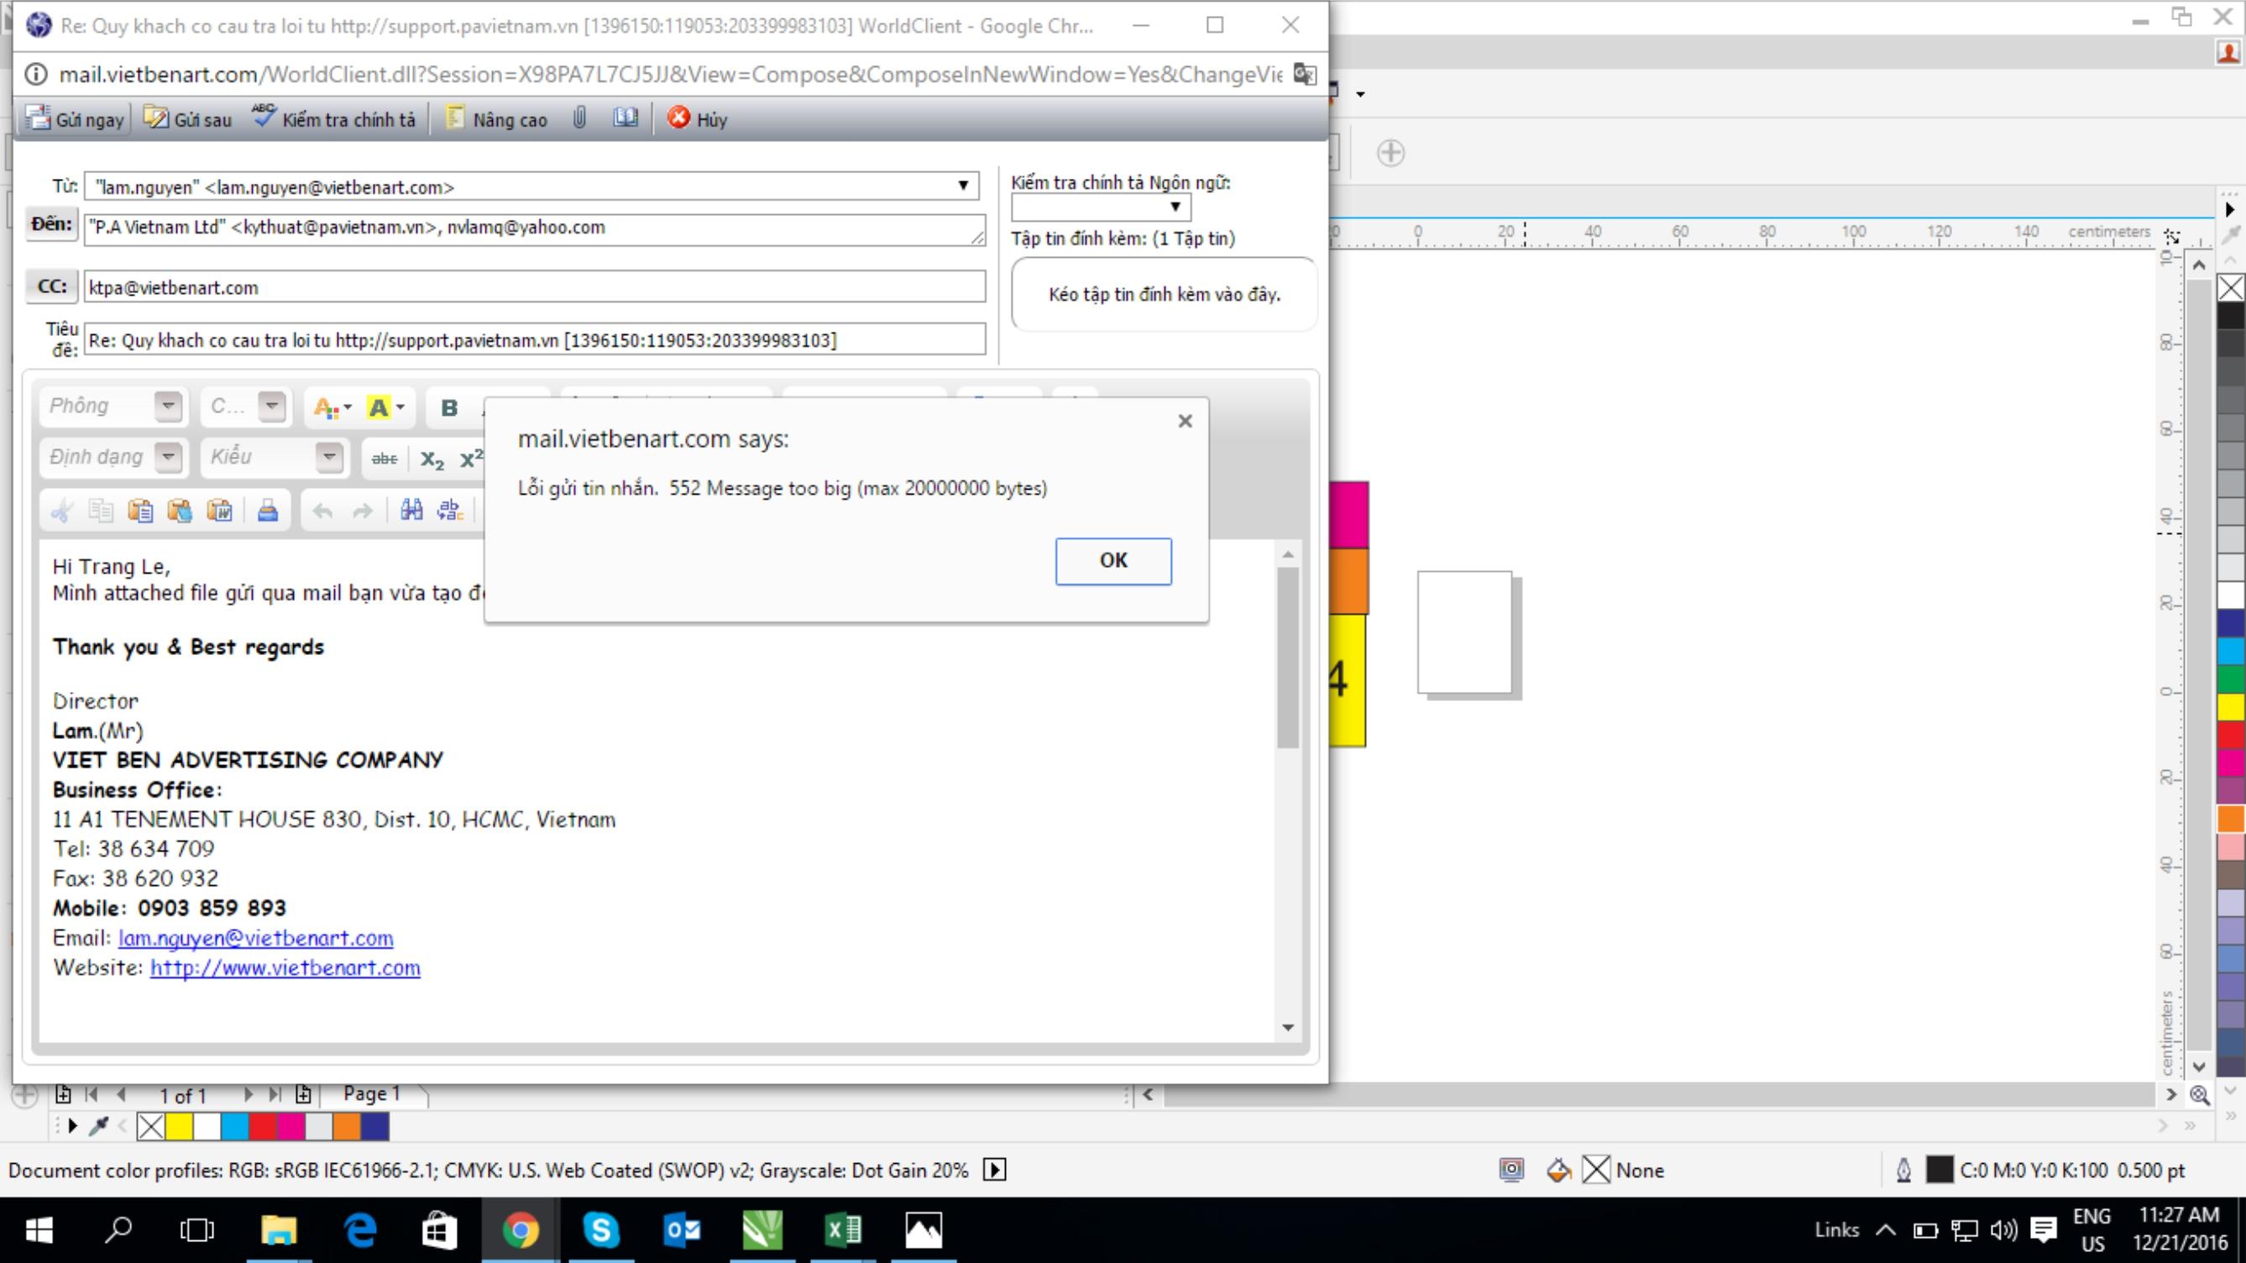The height and width of the screenshot is (1263, 2246).
Task: Focus the CC address field
Action: [x=535, y=287]
